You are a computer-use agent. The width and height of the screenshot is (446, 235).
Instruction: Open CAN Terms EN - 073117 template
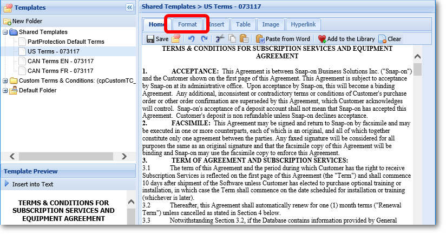[x=60, y=61]
